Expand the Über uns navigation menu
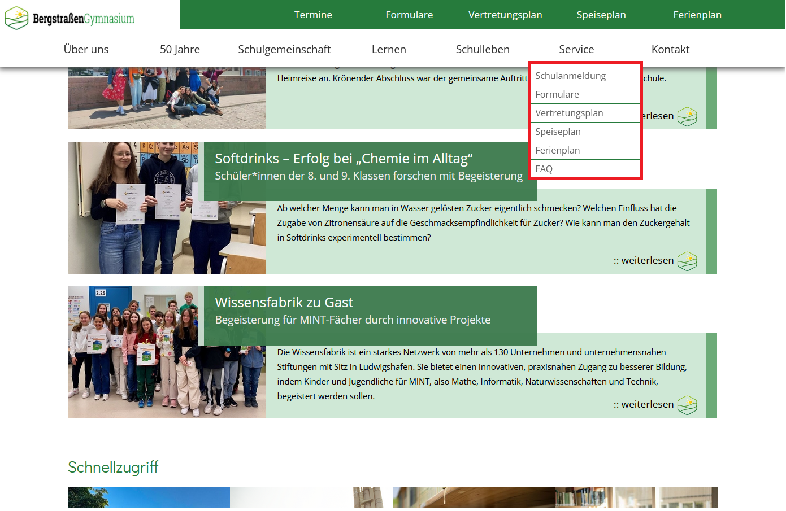Image resolution: width=786 pixels, height=511 pixels. 86,49
